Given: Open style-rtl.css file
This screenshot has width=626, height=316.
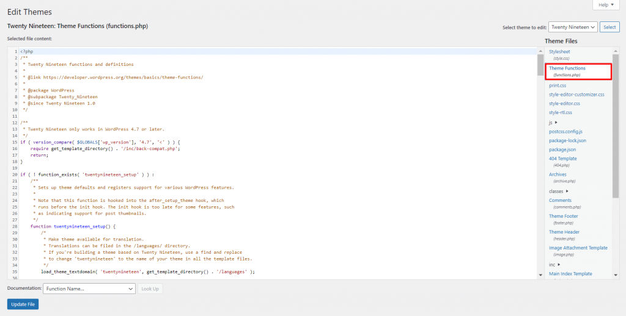Looking at the screenshot, I should [561, 112].
